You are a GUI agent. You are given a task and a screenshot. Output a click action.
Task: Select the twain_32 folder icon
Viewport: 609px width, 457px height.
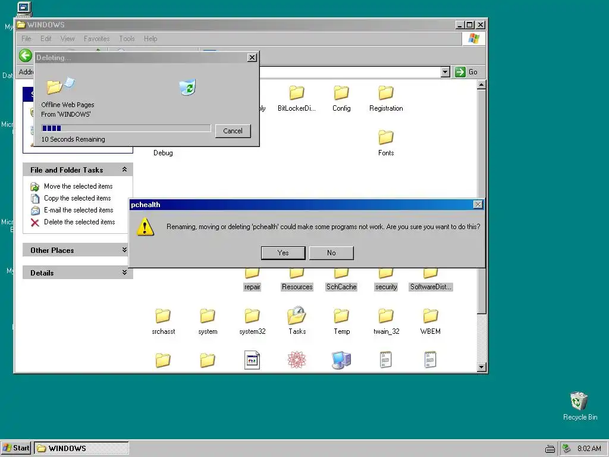pos(386,316)
